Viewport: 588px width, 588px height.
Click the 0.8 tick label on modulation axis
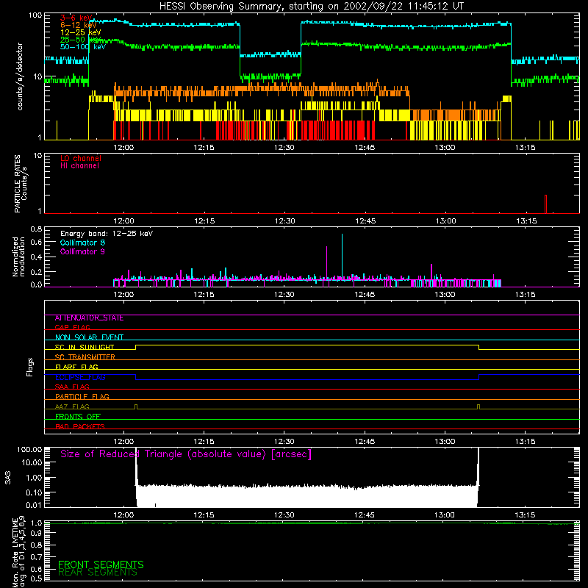(36, 229)
